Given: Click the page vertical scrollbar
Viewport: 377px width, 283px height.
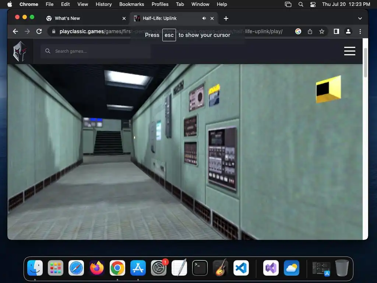Looking at the screenshot, I should (365, 63).
